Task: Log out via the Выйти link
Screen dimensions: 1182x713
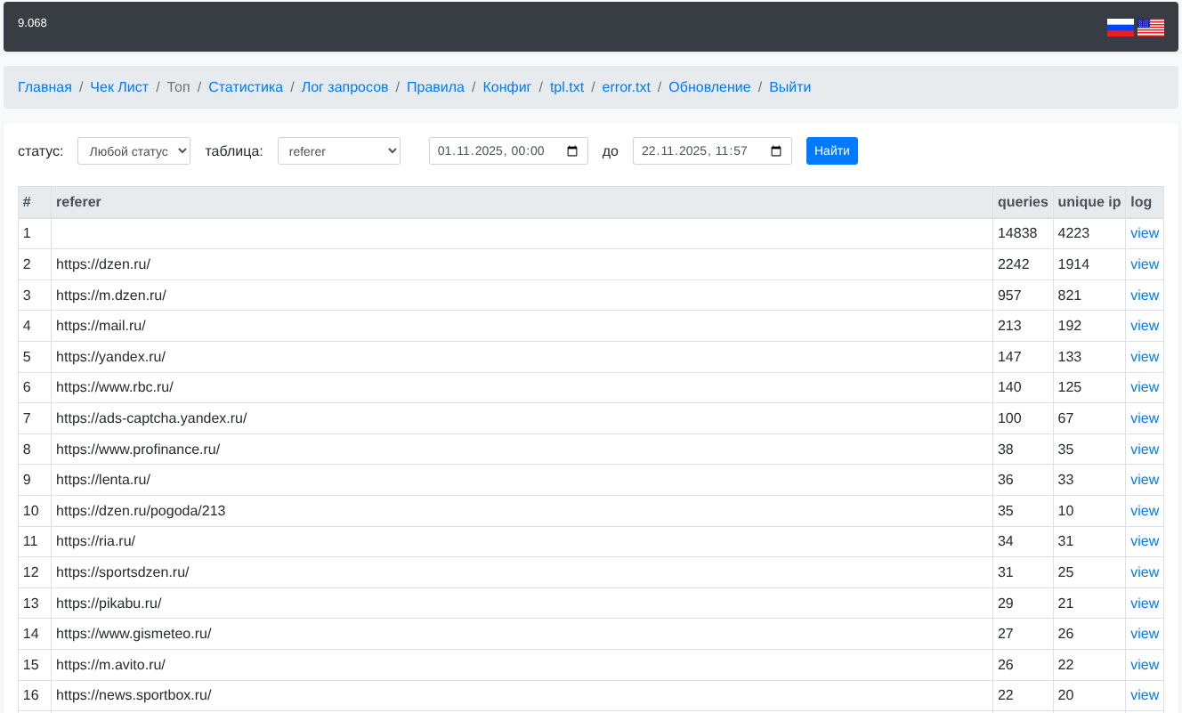Action: (x=789, y=87)
